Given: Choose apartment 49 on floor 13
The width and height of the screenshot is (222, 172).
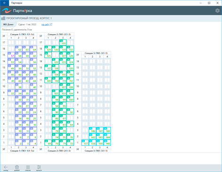Looking at the screenshot, I should click(x=11, y=68).
